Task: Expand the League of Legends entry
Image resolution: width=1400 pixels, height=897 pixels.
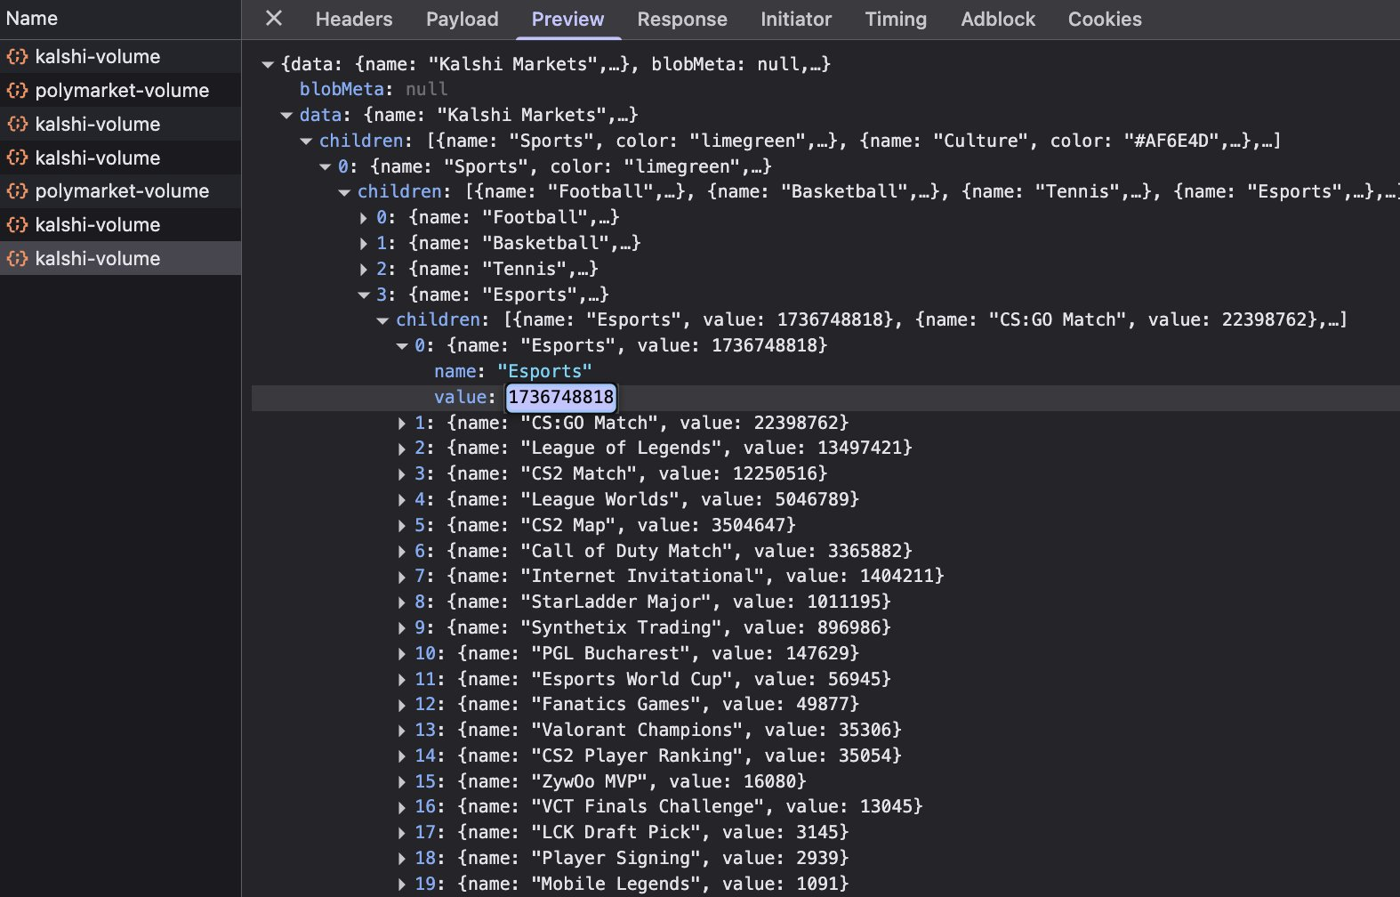Action: (x=402, y=449)
